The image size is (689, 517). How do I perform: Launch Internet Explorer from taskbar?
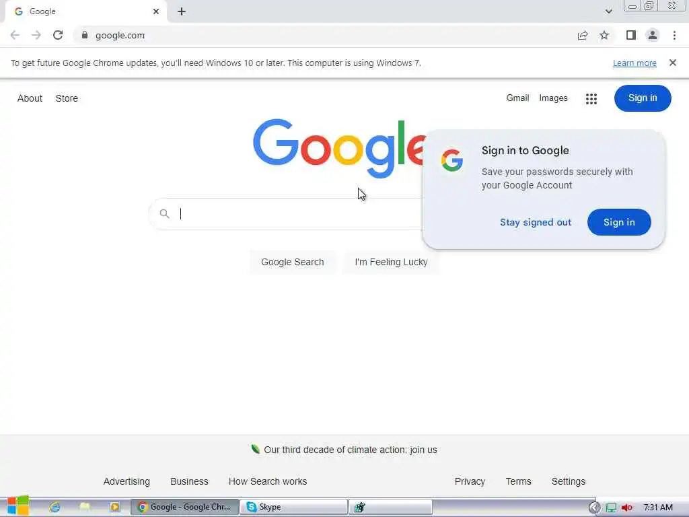(x=55, y=507)
